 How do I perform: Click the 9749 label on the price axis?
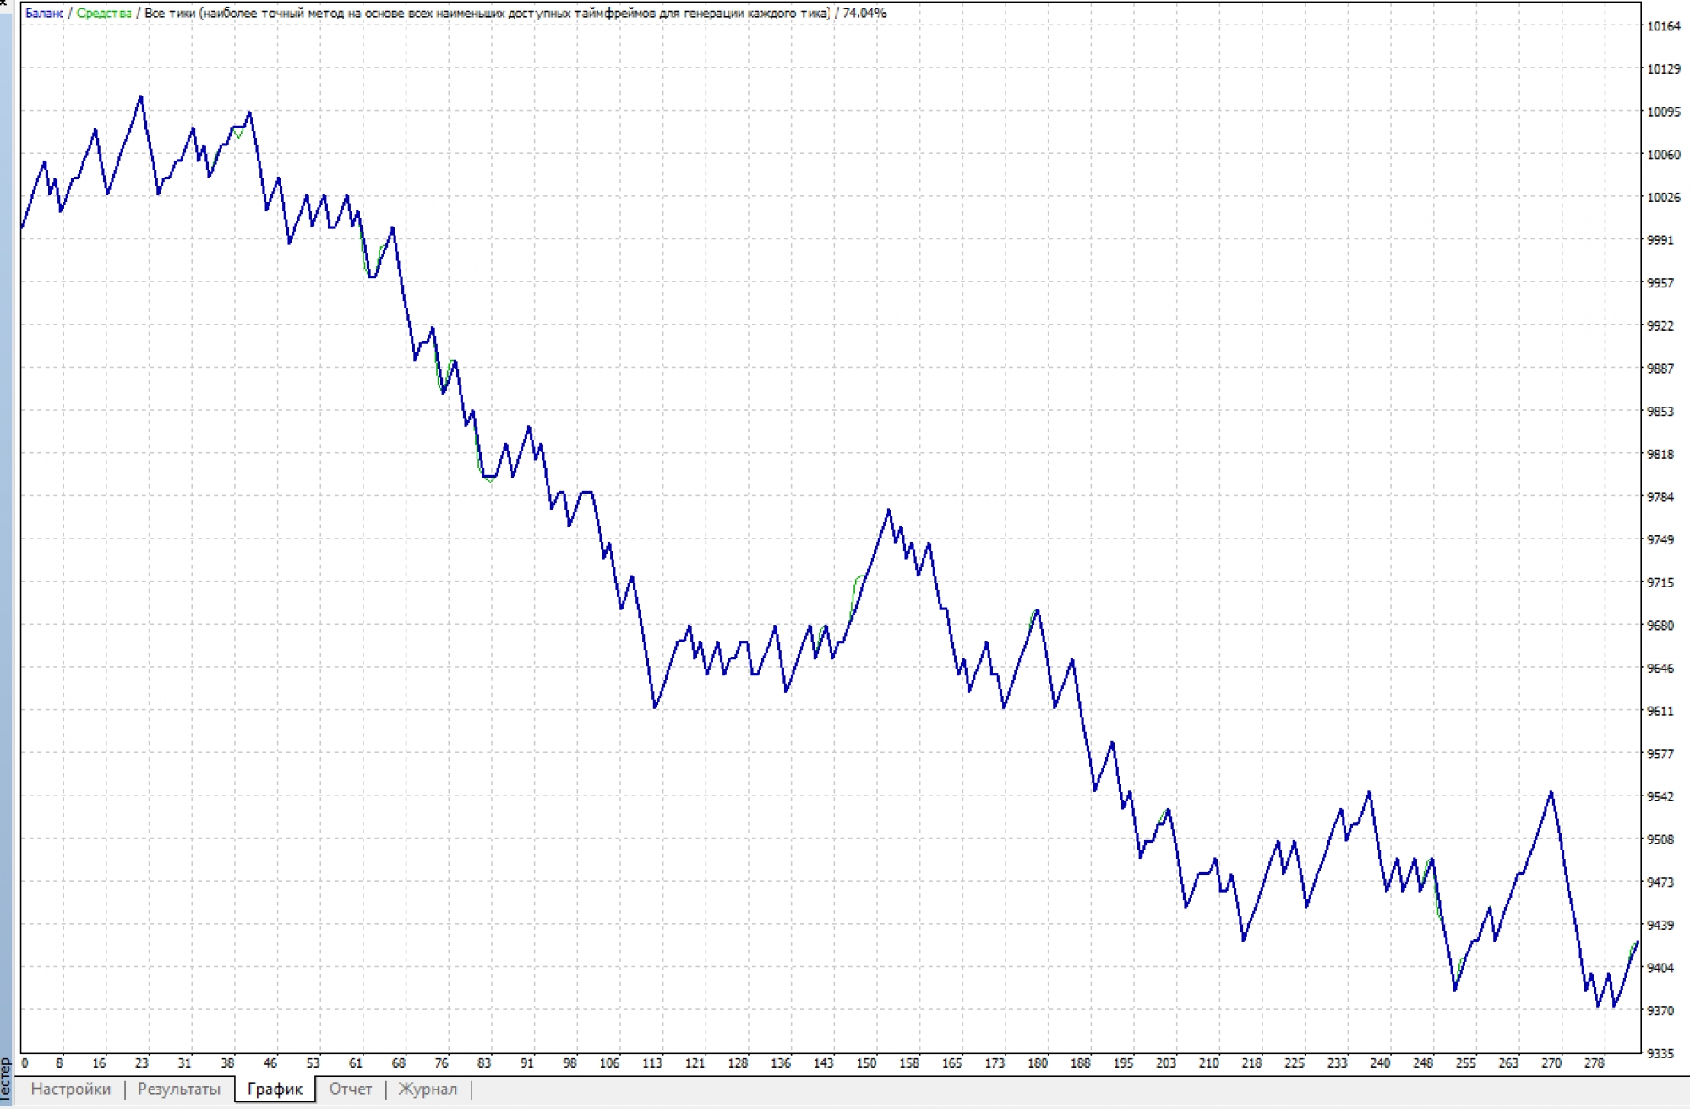(x=1660, y=539)
